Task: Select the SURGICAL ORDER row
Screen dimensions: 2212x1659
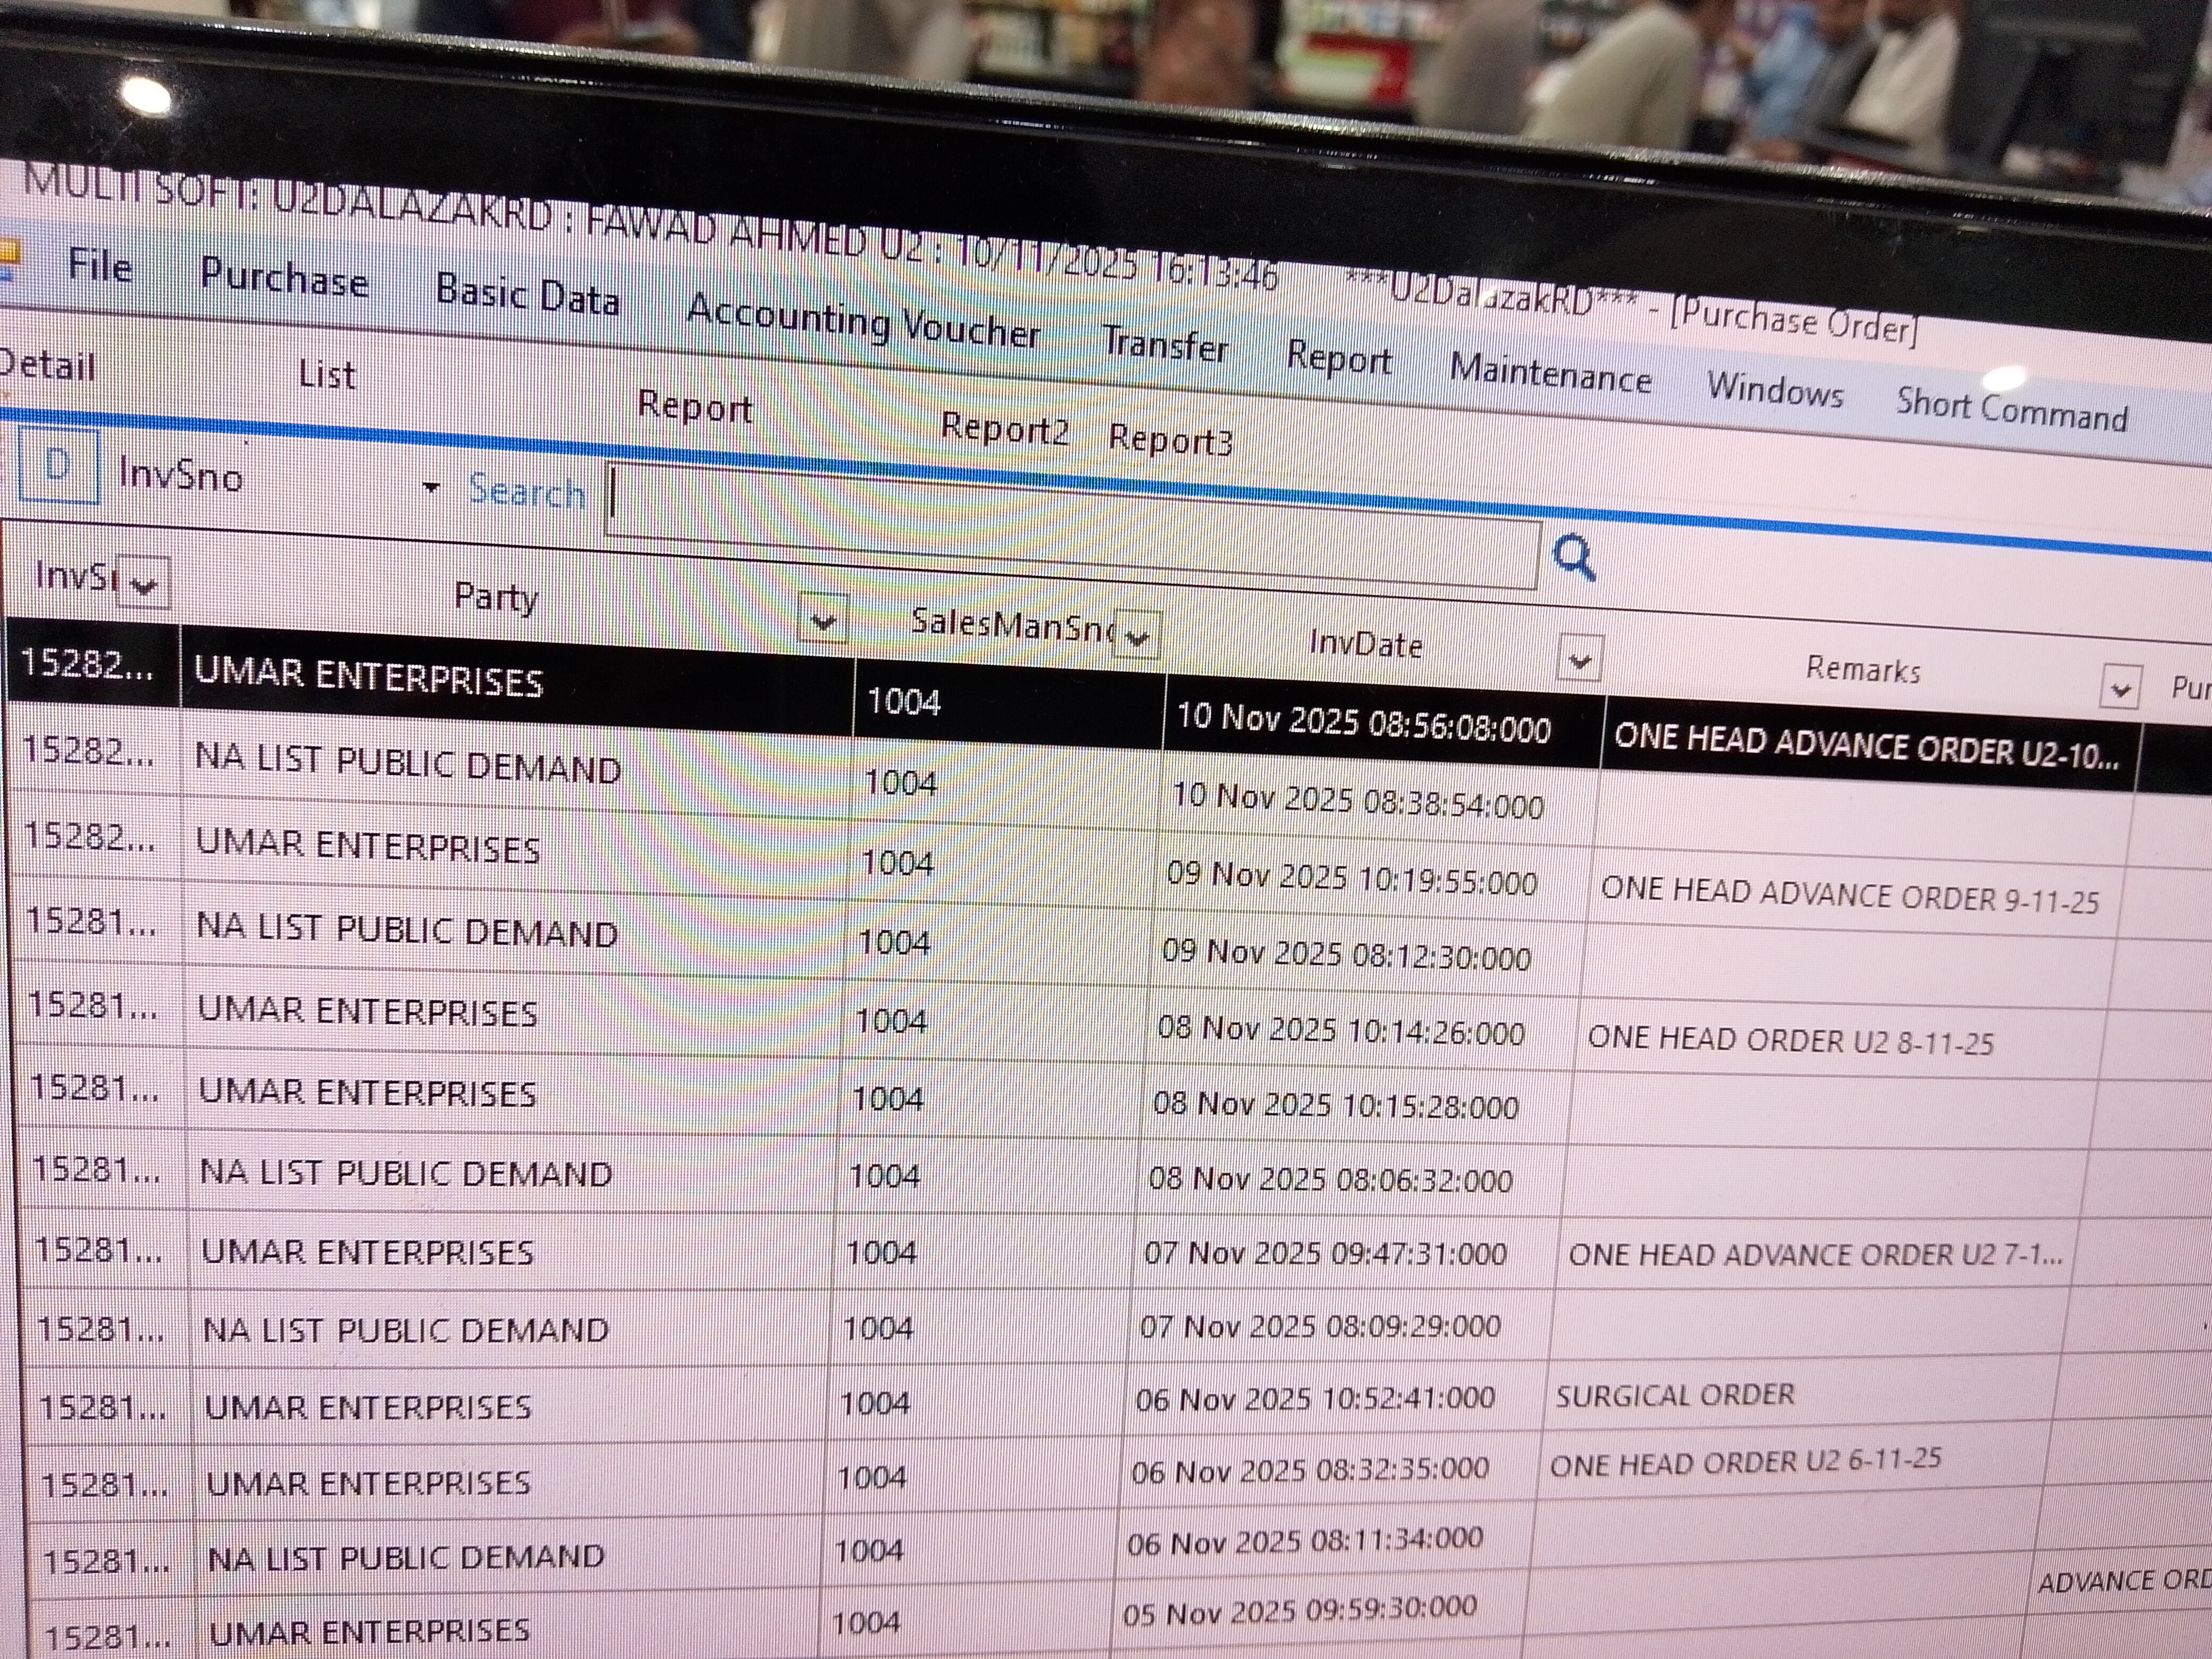Action: point(1674,1395)
